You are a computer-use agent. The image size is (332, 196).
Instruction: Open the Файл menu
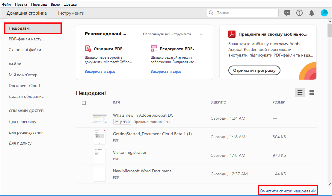coord(7,4)
